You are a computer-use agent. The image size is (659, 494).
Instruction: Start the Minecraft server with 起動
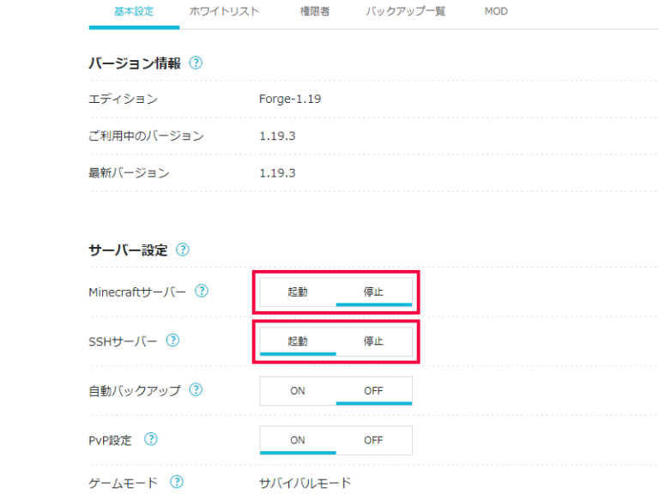pos(298,292)
